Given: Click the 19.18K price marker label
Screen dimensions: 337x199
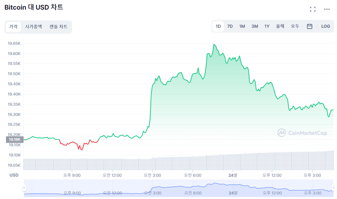Looking at the screenshot, I should (x=14, y=139).
